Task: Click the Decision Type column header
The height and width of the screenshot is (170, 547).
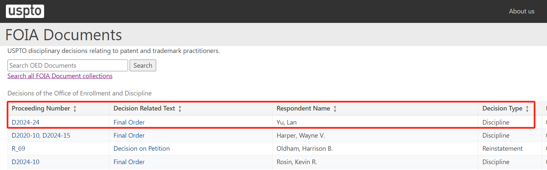Action: 502,108
